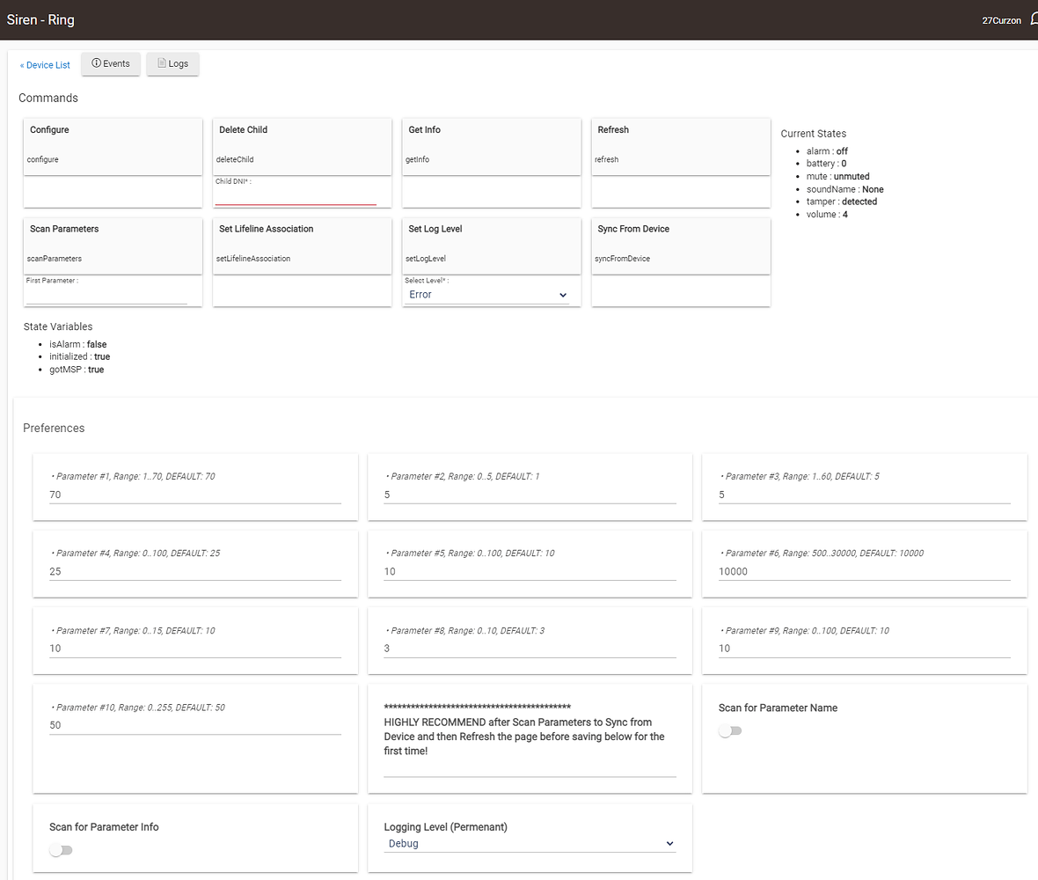Image resolution: width=1038 pixels, height=880 pixels.
Task: Click the Sync From Device command
Action: click(680, 246)
